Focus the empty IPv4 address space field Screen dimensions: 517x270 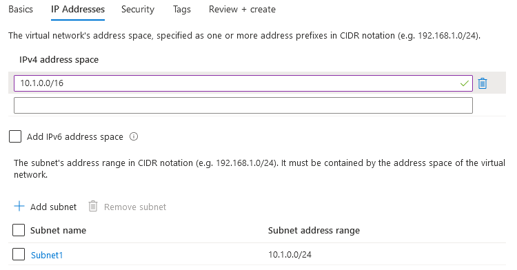pos(243,105)
